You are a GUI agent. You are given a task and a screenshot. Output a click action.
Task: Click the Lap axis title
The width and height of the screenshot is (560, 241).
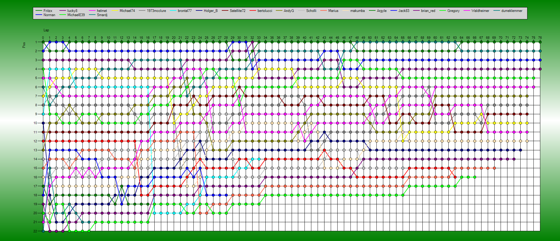tap(46, 30)
